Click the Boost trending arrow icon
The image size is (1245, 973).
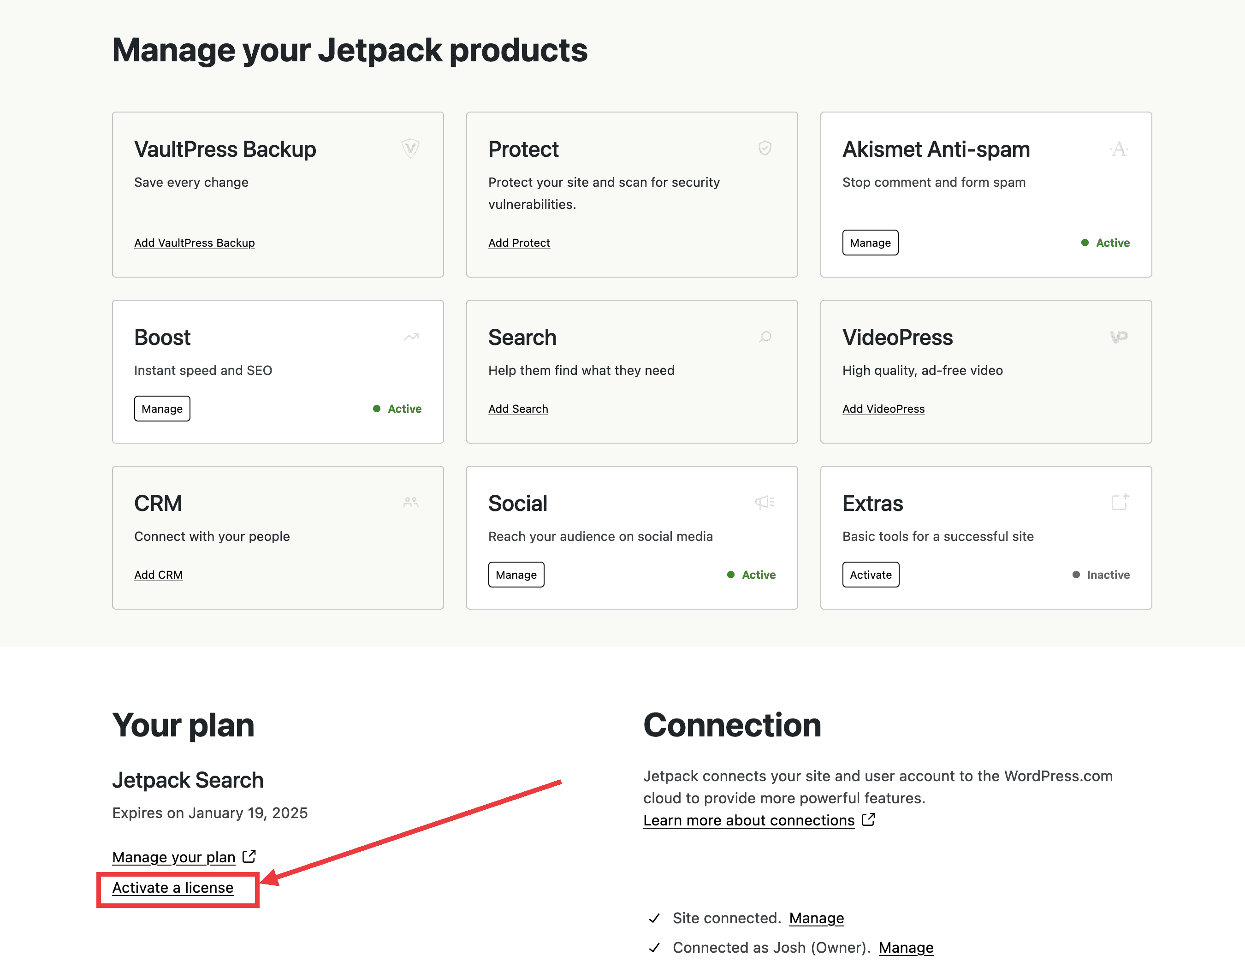point(411,337)
